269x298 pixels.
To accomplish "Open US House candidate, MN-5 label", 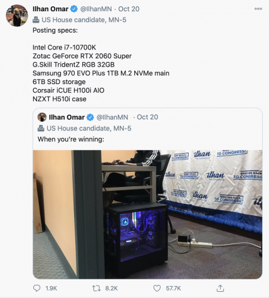I will pyautogui.click(x=84, y=20).
